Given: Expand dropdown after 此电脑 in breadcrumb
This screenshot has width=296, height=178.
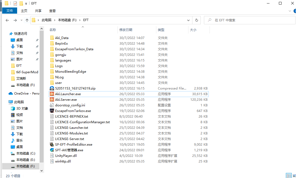Looking at the screenshot, I should pyautogui.click(x=55, y=20).
